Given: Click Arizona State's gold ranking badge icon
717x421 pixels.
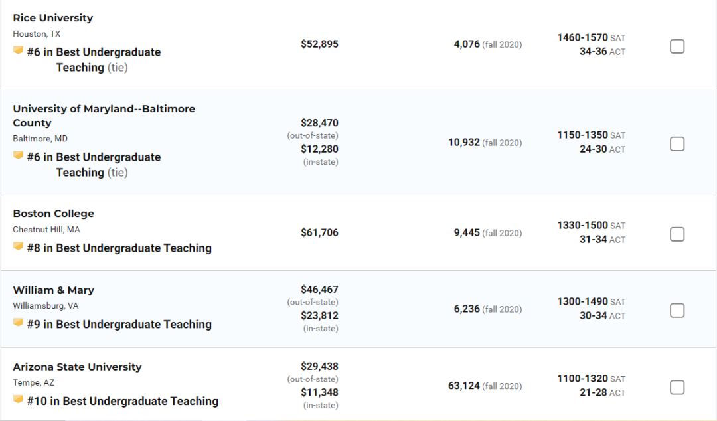Looking at the screenshot, I should (x=19, y=400).
